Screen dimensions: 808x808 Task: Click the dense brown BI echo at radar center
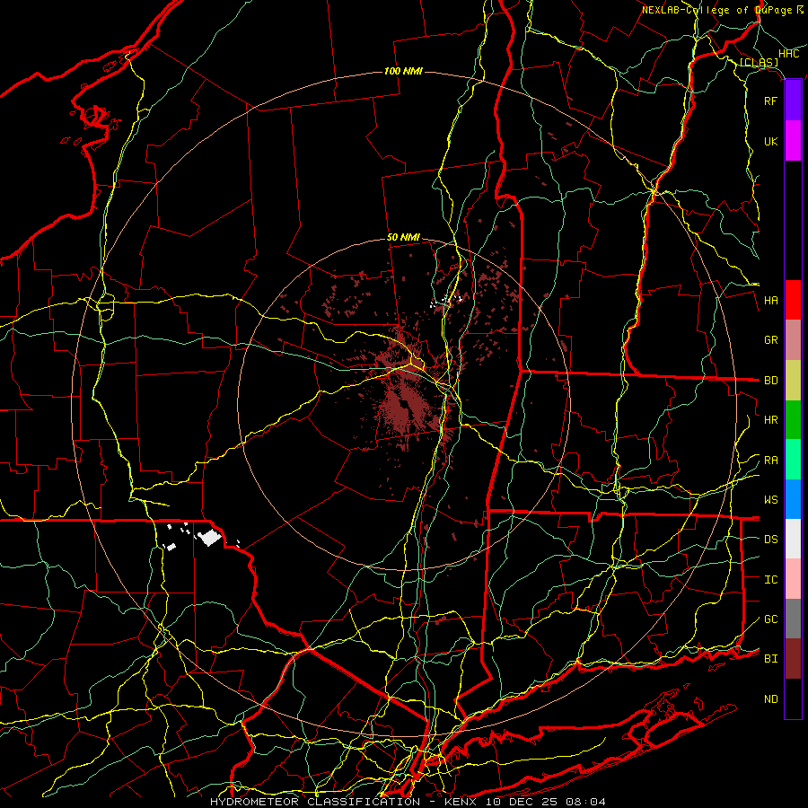coord(405,407)
